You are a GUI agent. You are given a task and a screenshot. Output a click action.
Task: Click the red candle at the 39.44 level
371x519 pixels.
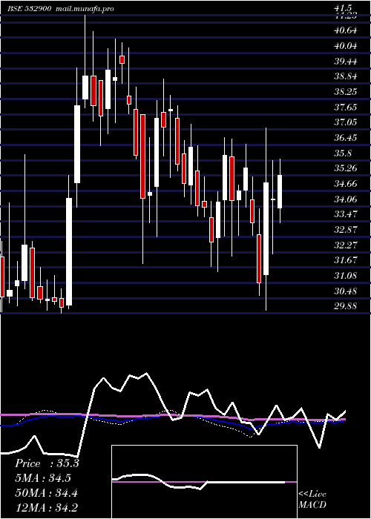pos(122,59)
